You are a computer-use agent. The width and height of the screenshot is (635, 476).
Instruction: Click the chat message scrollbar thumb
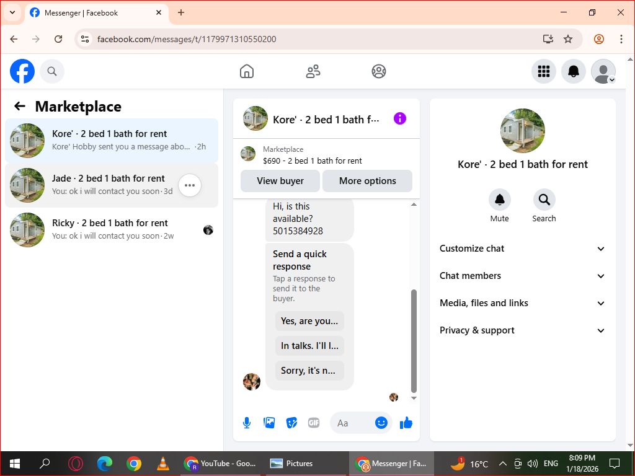[x=414, y=341]
